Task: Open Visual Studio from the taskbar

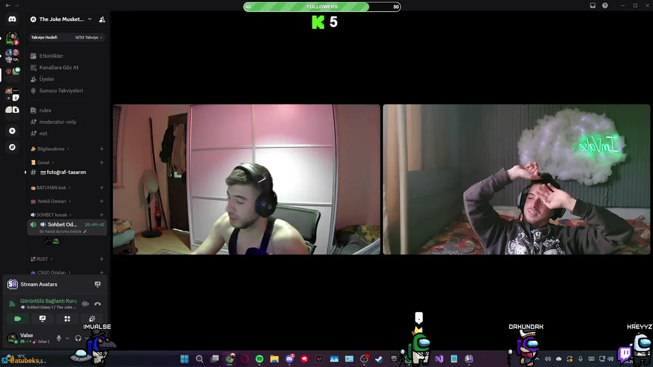Action: tap(439, 359)
